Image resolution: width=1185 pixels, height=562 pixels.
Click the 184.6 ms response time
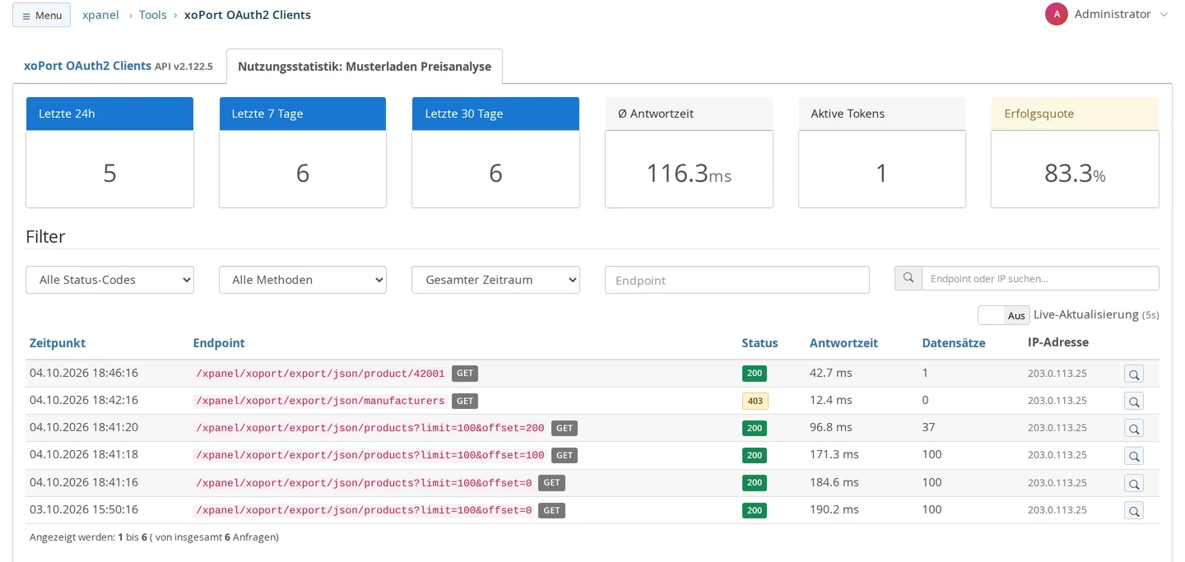point(834,482)
